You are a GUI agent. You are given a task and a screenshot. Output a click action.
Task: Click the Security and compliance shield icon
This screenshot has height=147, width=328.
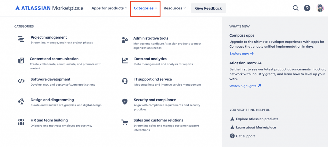pos(125,102)
